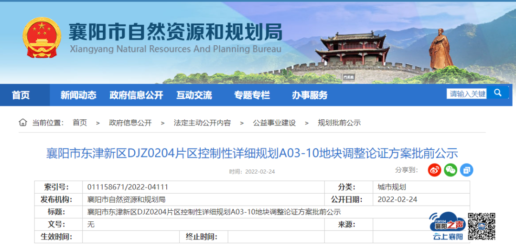
Task: Click the 标题 row title text
Action: pos(214,212)
